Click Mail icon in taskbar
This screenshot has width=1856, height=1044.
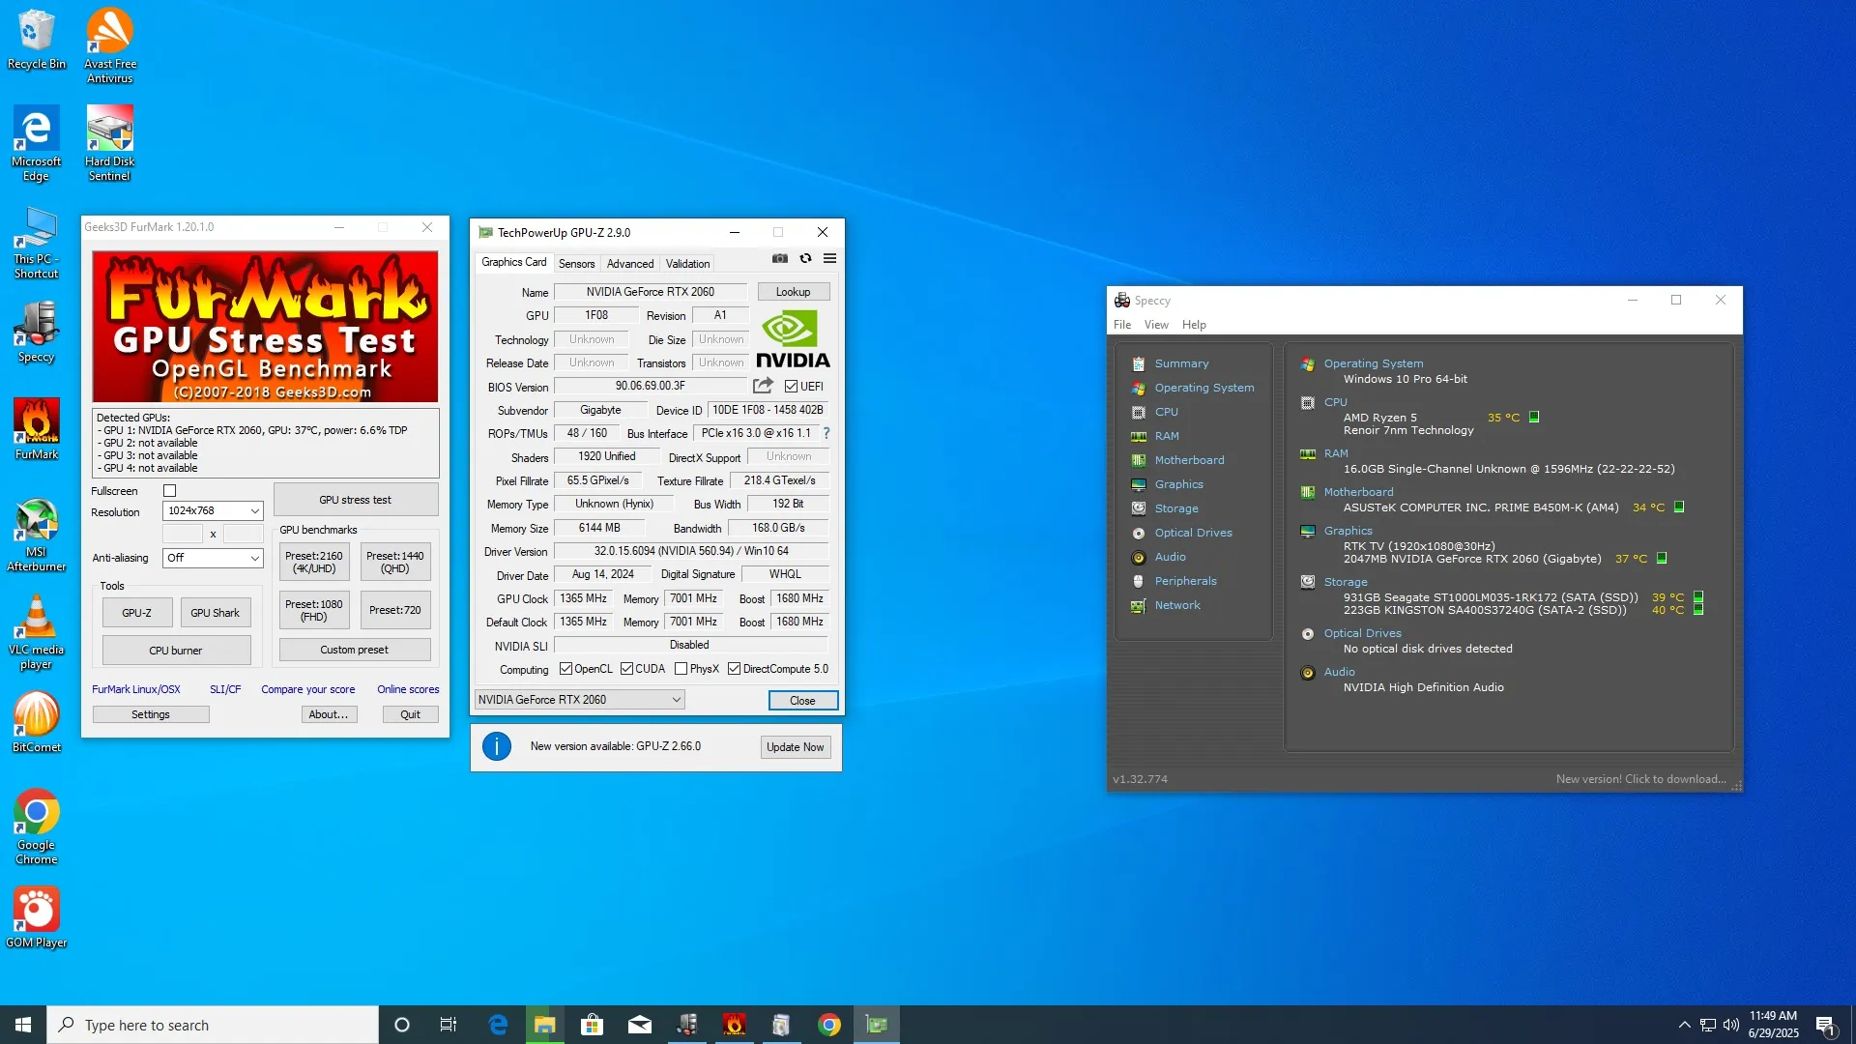[640, 1025]
